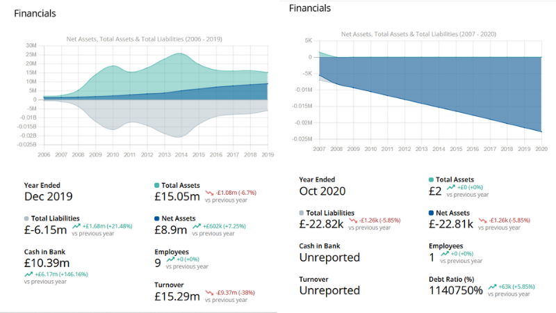Click blue Net Assets legend dot above £-22.81k
The height and width of the screenshot is (313, 556).
pos(432,213)
